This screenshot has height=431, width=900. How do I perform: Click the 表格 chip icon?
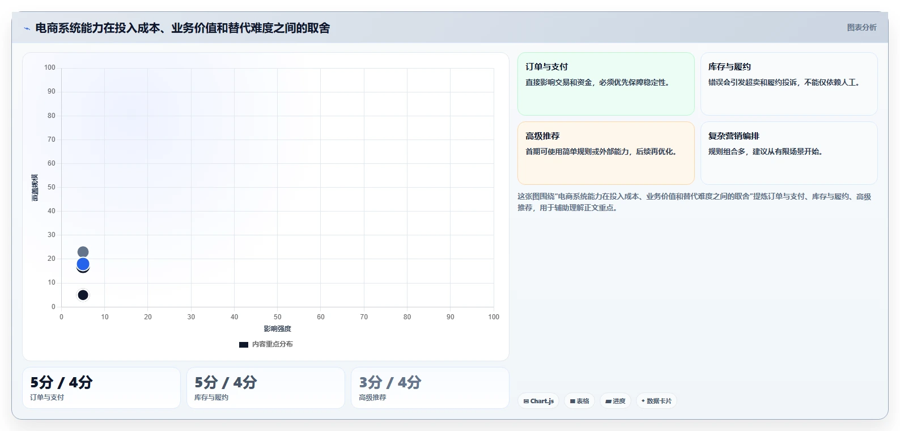(572, 401)
